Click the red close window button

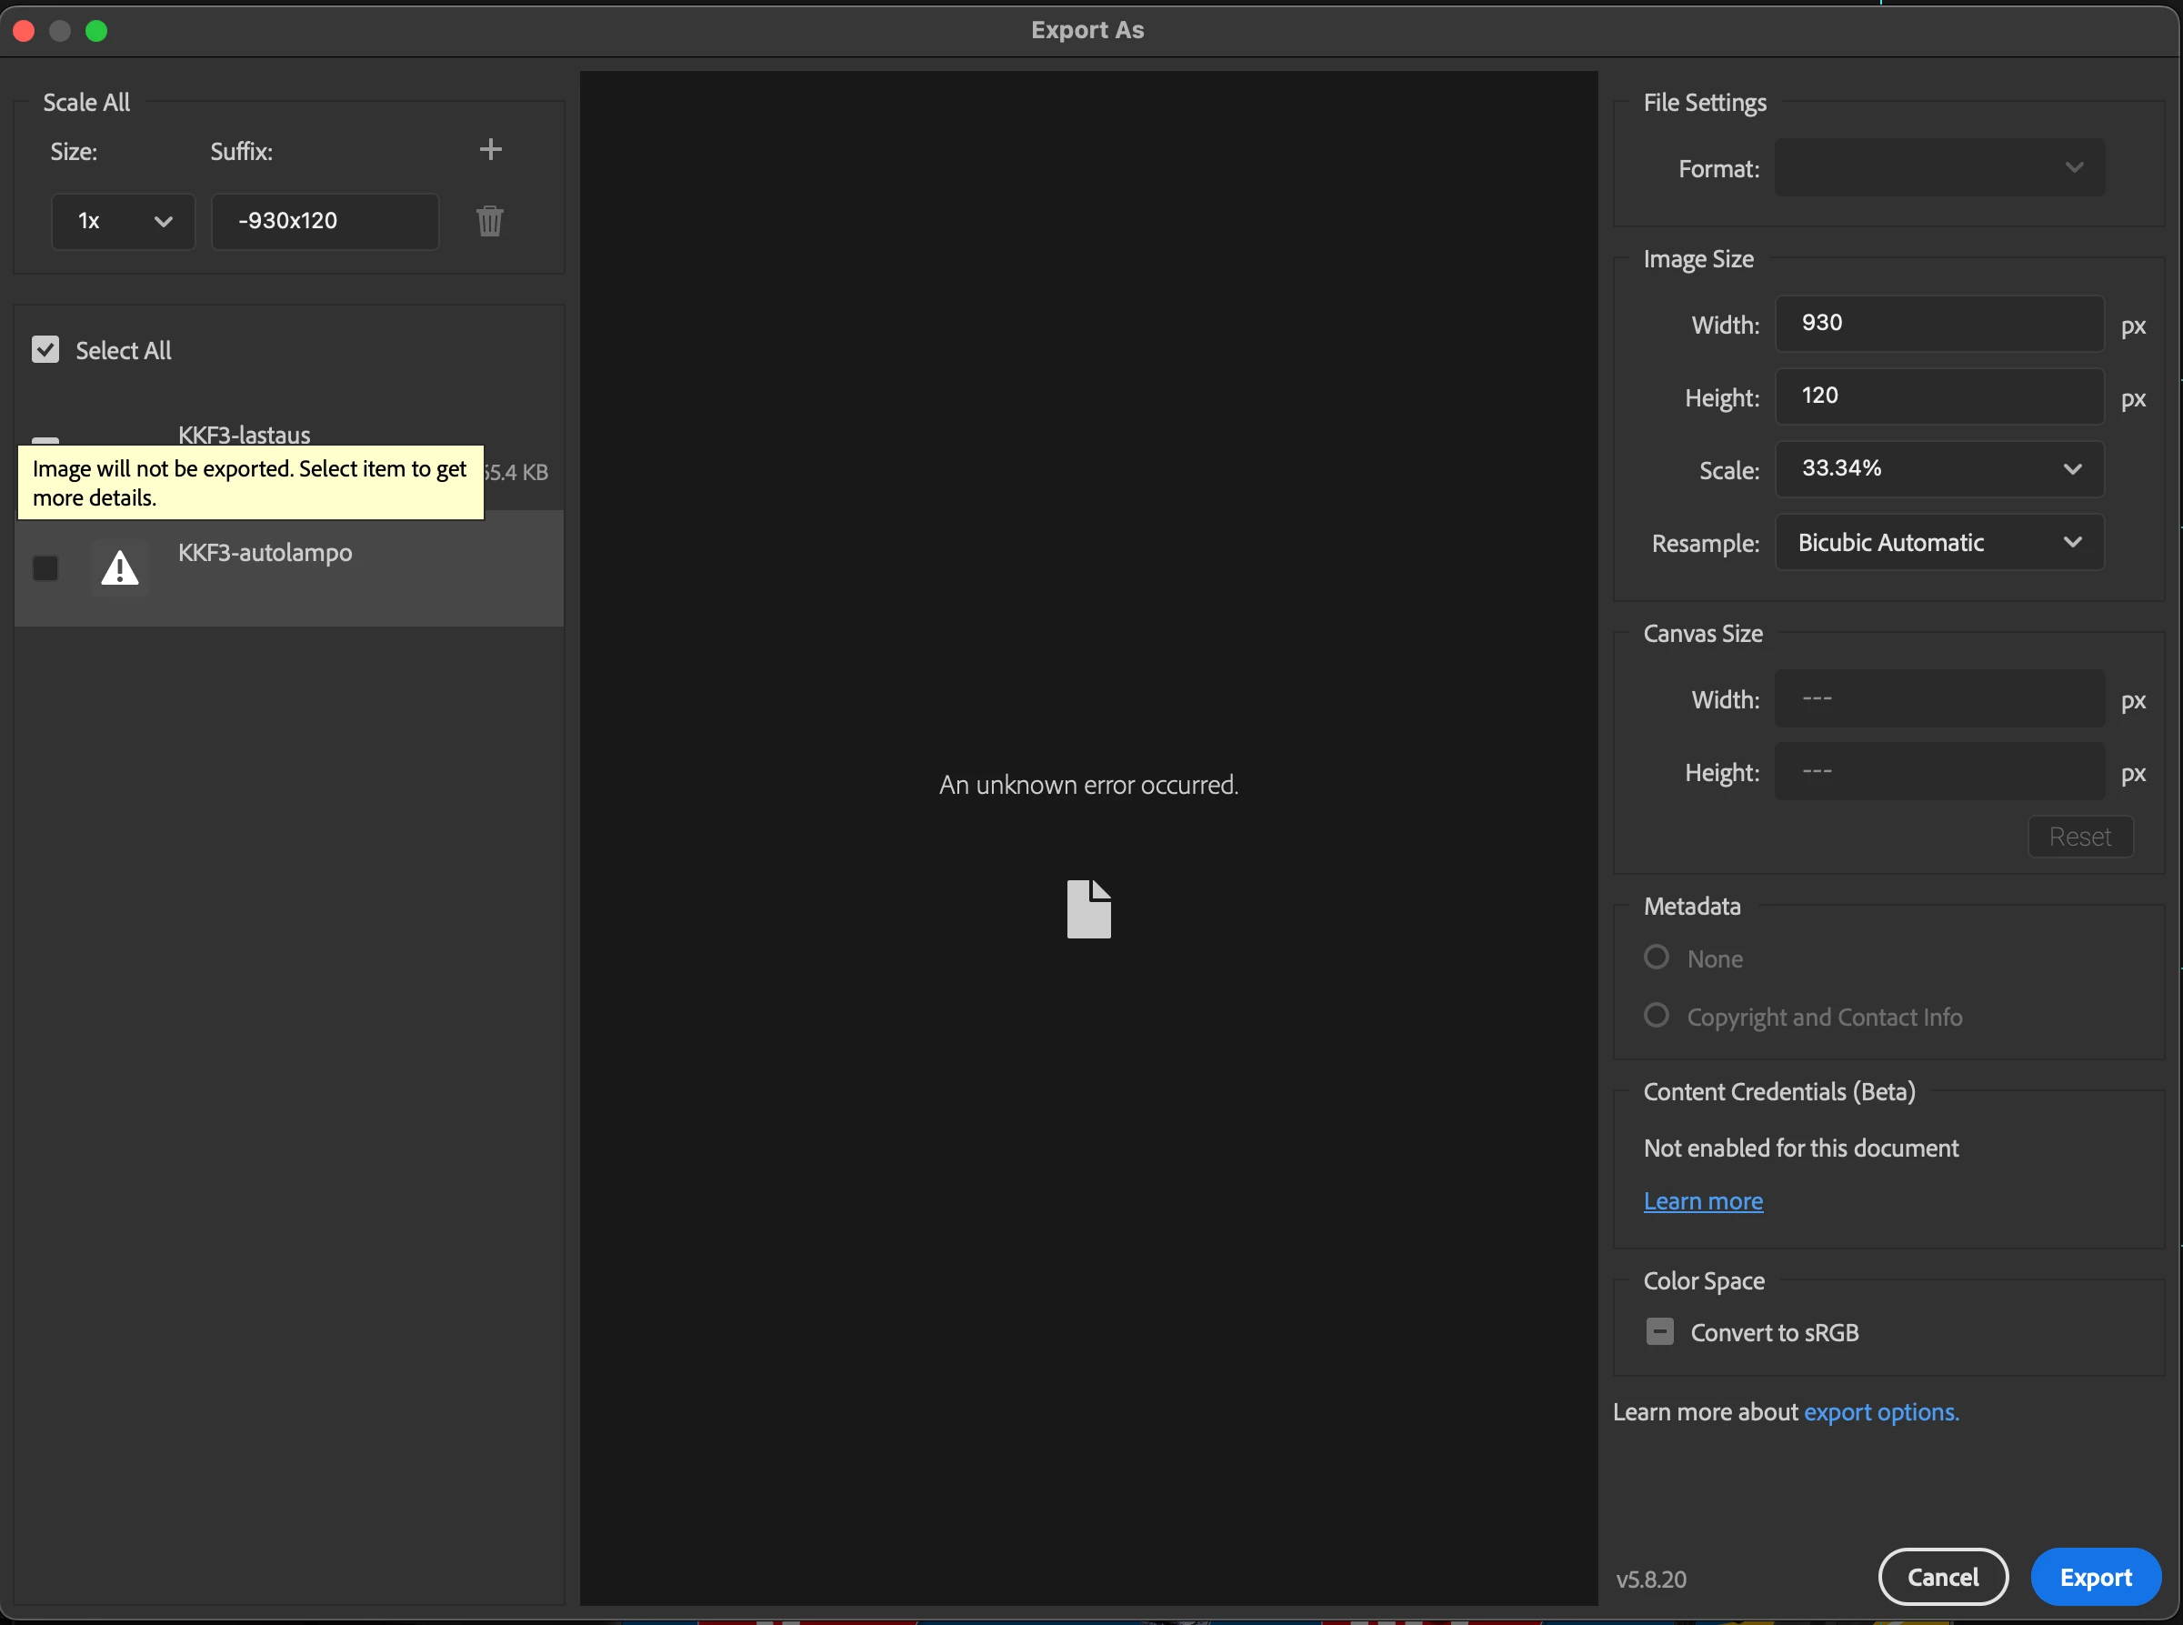25,31
